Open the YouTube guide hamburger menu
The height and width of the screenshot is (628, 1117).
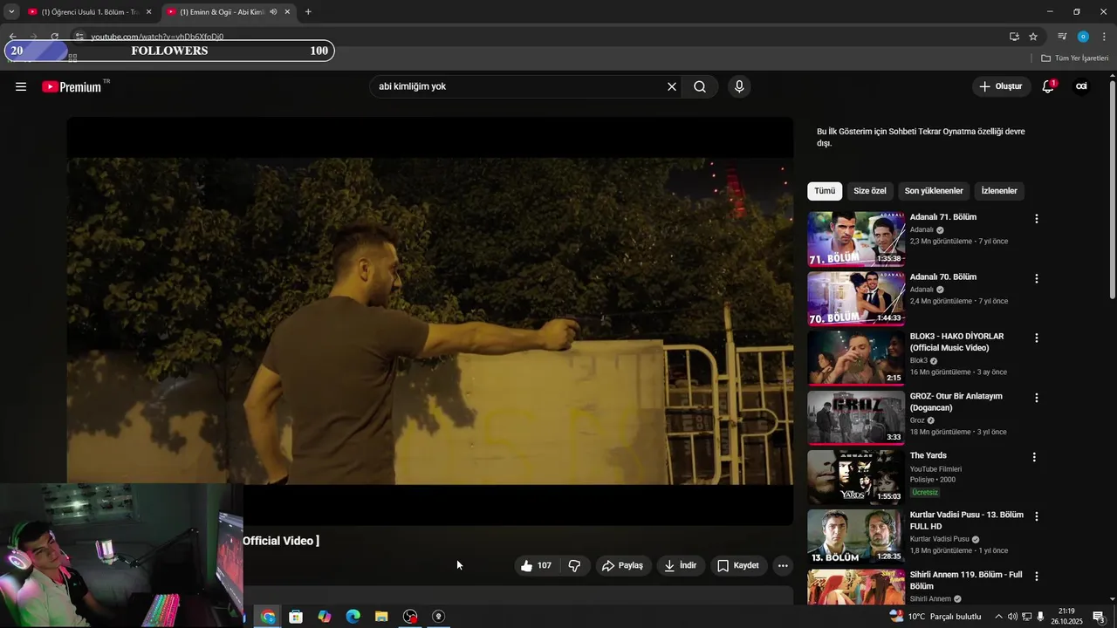coord(21,87)
